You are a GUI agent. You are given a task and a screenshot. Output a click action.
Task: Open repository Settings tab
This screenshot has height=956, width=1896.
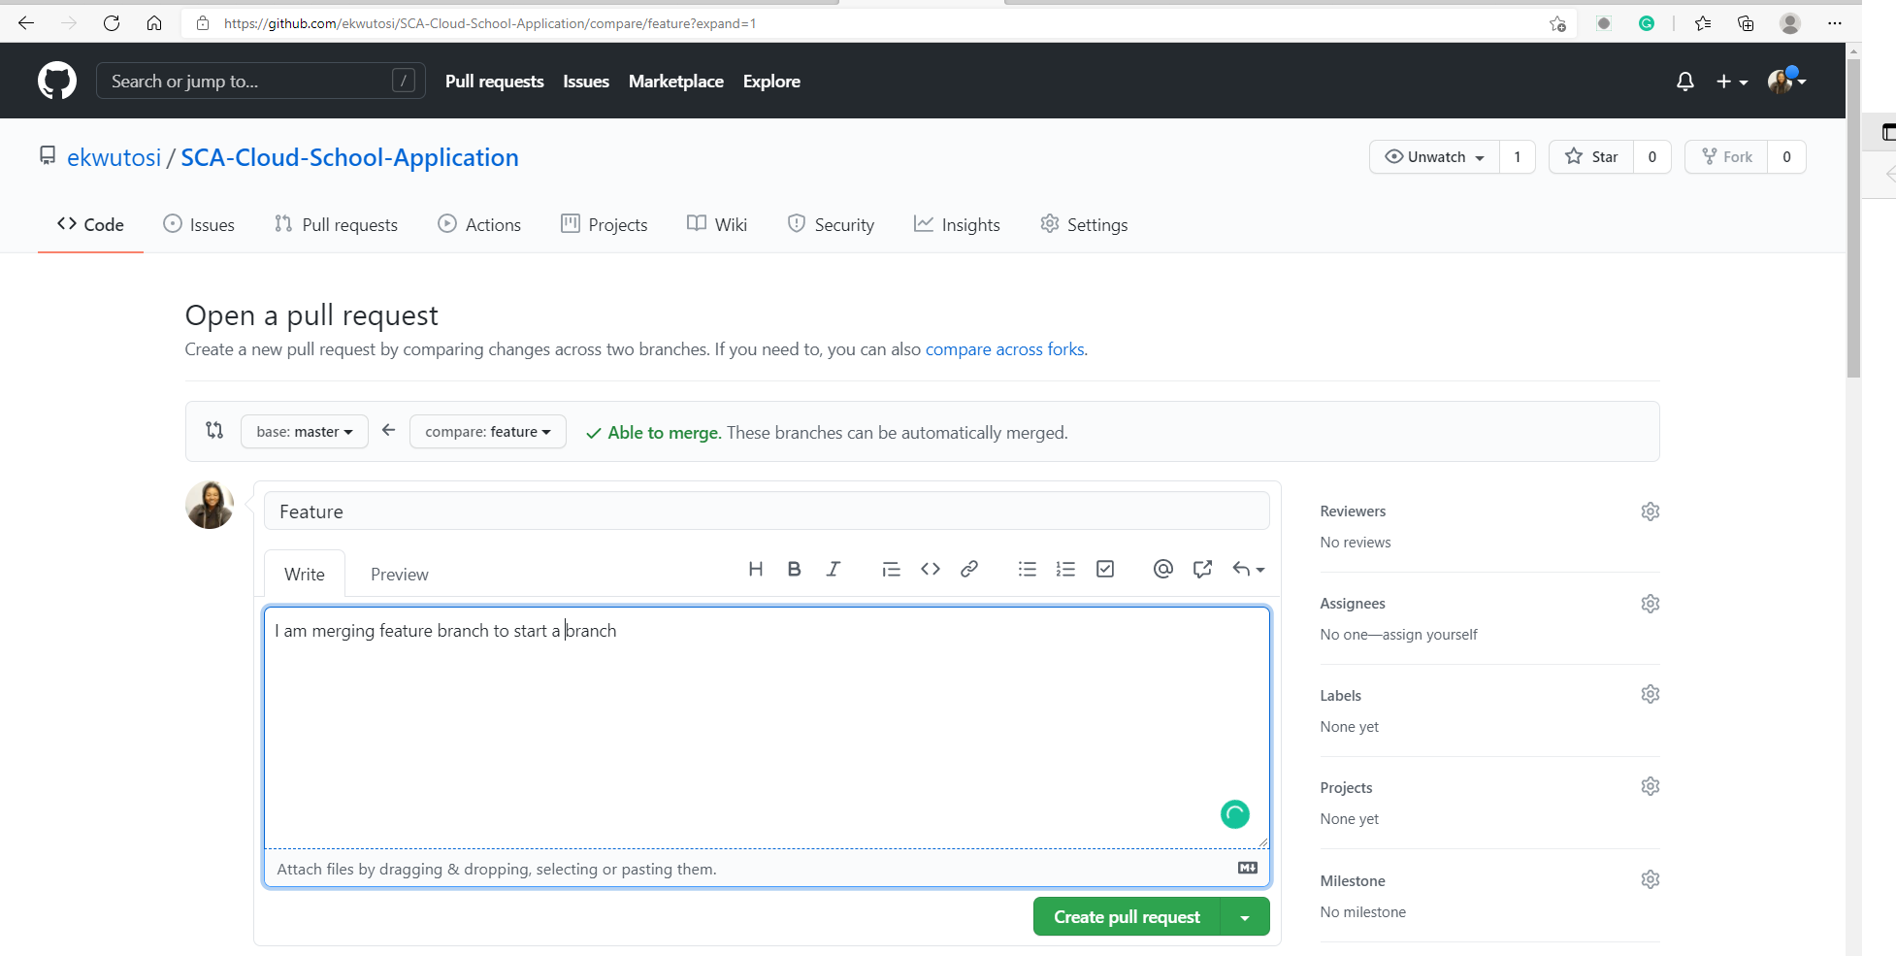click(x=1084, y=224)
